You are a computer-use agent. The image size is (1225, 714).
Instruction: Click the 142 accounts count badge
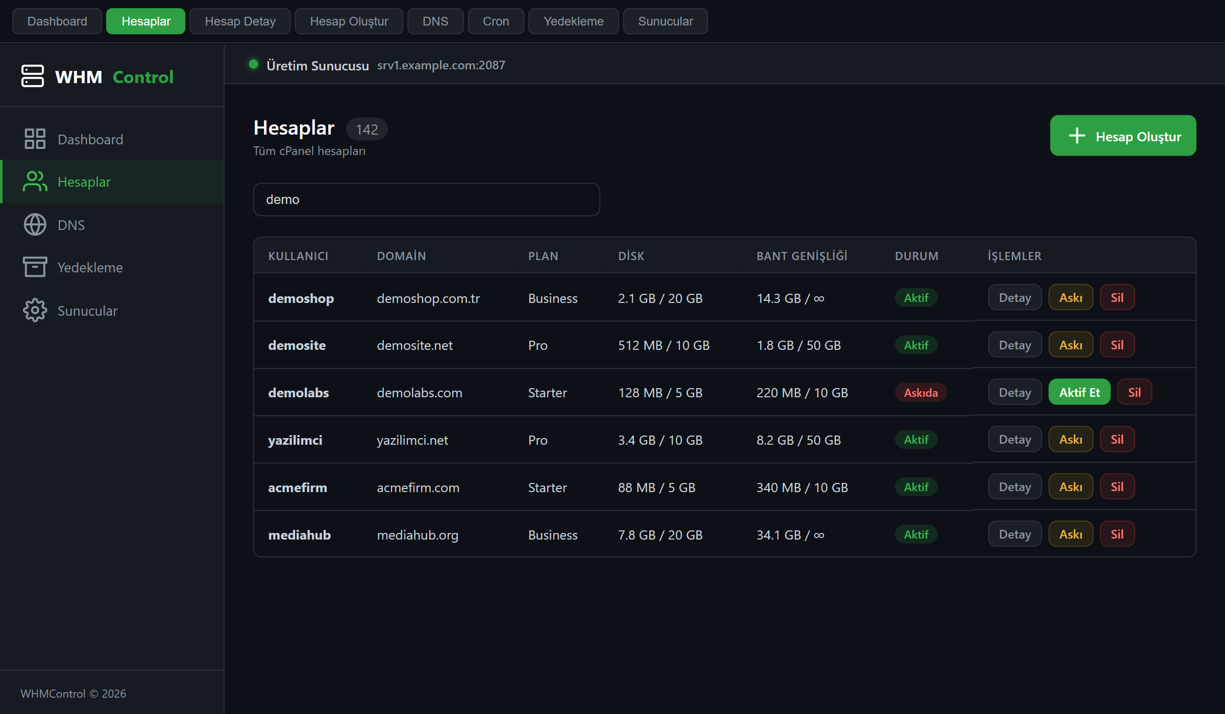366,129
